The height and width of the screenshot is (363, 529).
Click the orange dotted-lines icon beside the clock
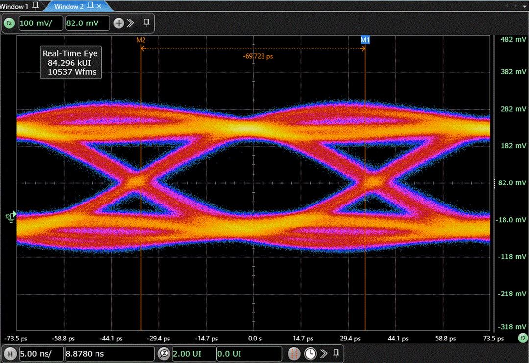pyautogui.click(x=294, y=353)
